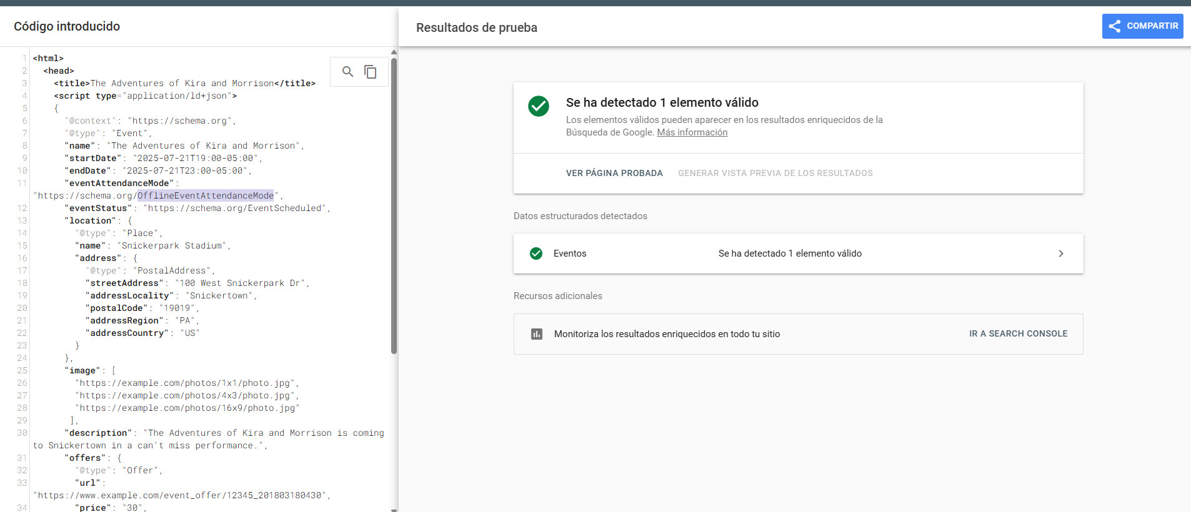Click 'VER PÁGINA PROBADA' button
The width and height of the screenshot is (1191, 512).
pos(614,173)
